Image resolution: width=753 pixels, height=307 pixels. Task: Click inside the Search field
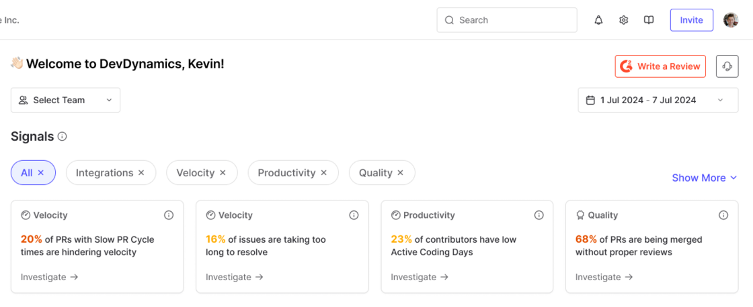(x=507, y=20)
